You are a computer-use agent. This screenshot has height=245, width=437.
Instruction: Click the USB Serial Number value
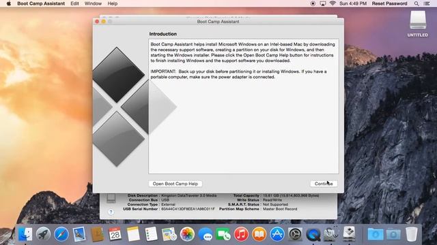tap(188, 209)
